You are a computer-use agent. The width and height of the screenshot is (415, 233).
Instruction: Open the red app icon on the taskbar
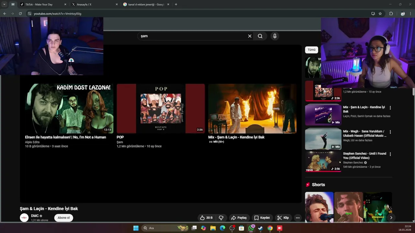click(x=279, y=228)
